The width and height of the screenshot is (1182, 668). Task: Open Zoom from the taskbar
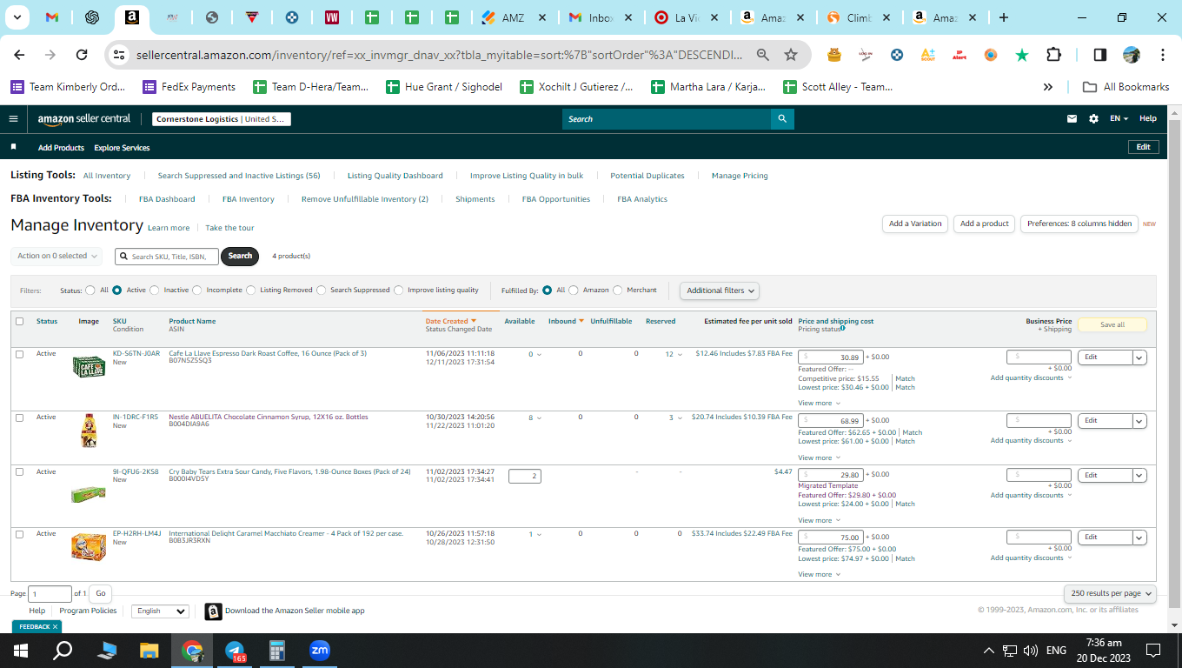pyautogui.click(x=320, y=651)
